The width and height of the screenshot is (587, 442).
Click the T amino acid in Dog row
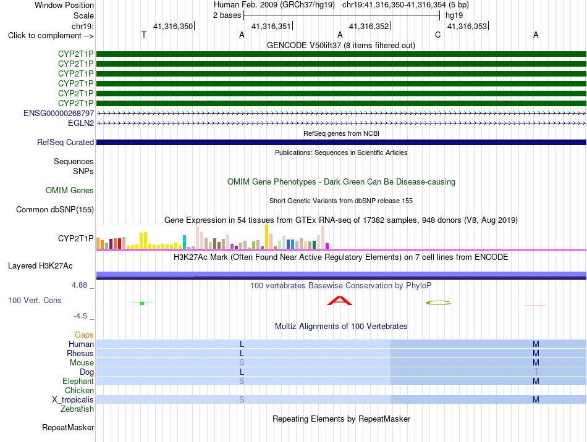point(536,372)
